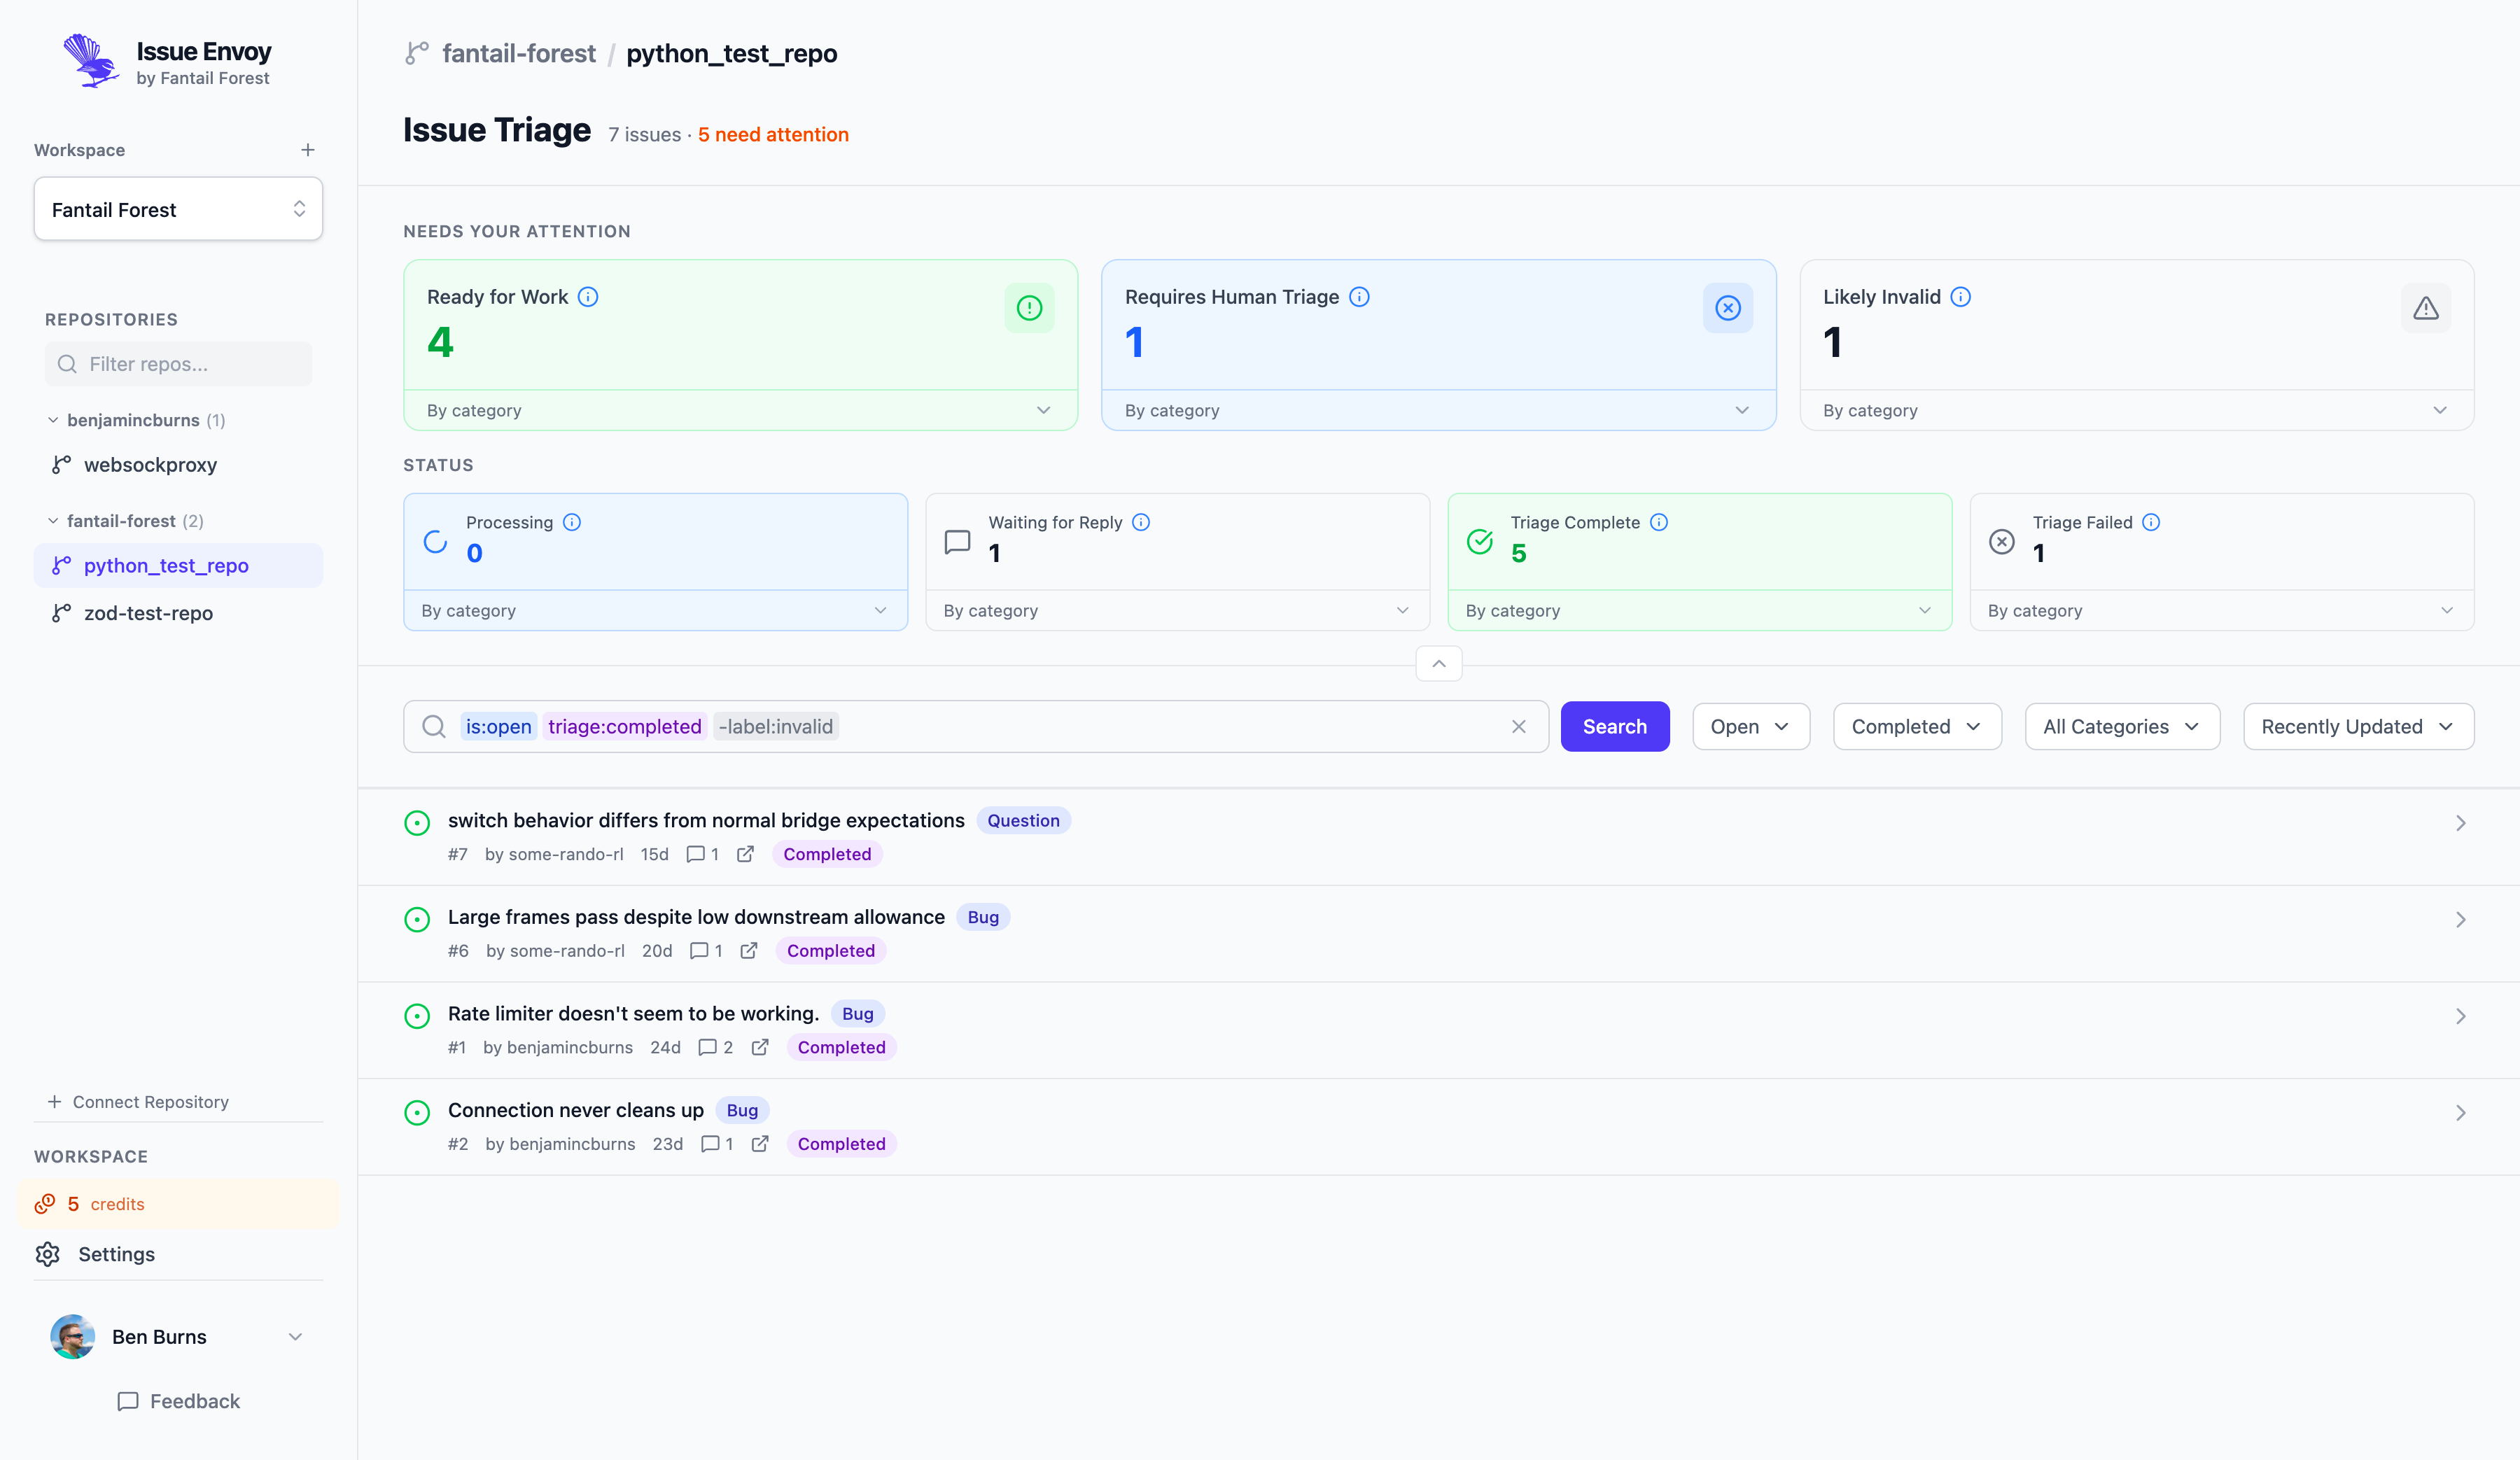Show info for Likely Invalid

coord(1960,297)
